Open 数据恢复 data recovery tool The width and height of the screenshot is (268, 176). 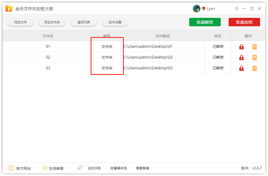(x=143, y=168)
